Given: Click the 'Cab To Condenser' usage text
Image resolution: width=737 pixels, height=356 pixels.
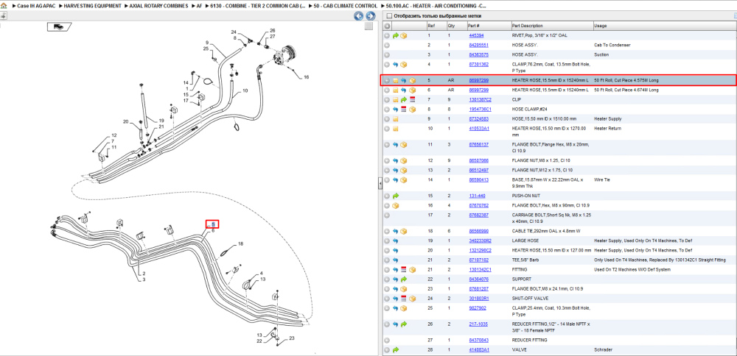Looking at the screenshot, I should [612, 45].
